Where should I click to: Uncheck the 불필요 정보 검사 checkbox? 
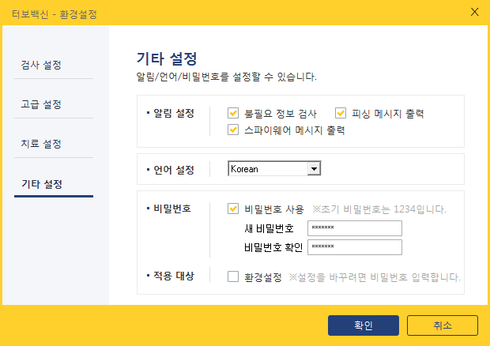point(233,114)
